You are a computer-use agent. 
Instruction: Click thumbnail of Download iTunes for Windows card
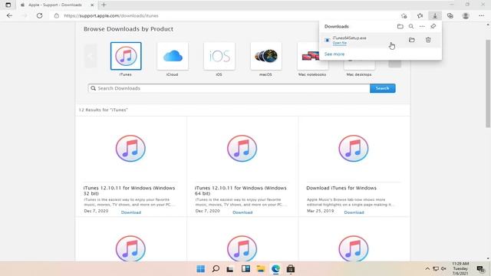click(x=354, y=148)
